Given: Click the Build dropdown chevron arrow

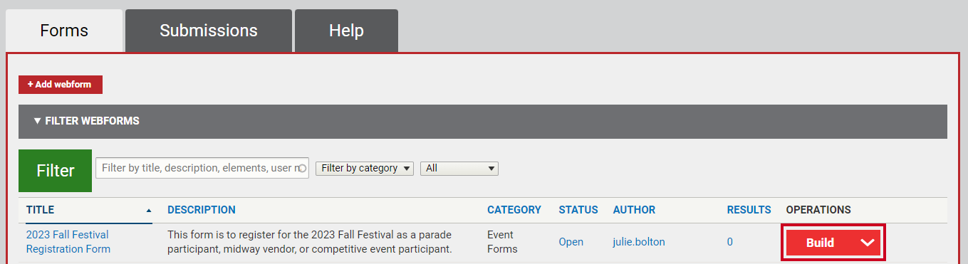Looking at the screenshot, I should point(867,243).
